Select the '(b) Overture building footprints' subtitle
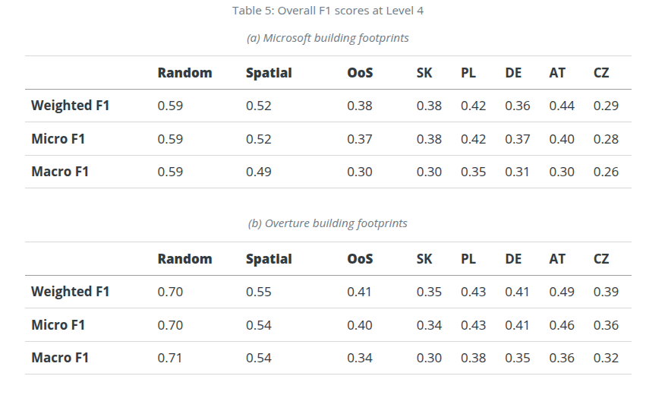Viewport: 646px width, 395px height. 328,223
